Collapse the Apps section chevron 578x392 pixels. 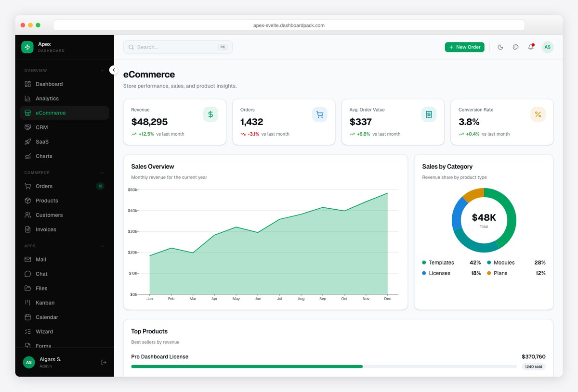pos(102,246)
